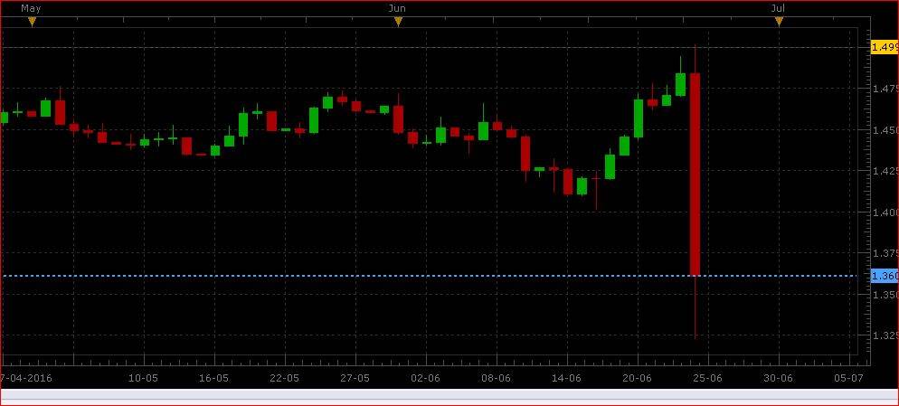The height and width of the screenshot is (406, 899).
Task: Pick the 14-06 date axis label
Action: pyautogui.click(x=566, y=378)
